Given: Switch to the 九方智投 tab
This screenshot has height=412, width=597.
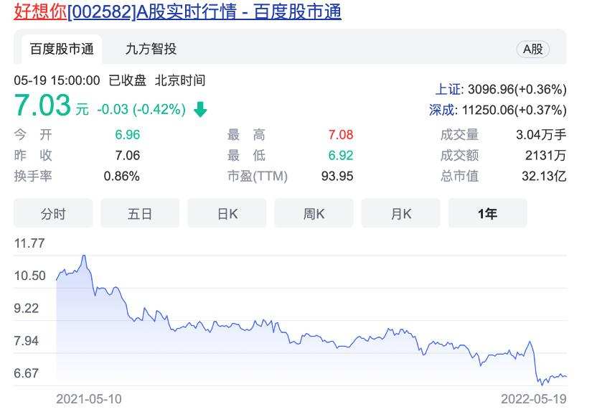Looking at the screenshot, I should [151, 49].
